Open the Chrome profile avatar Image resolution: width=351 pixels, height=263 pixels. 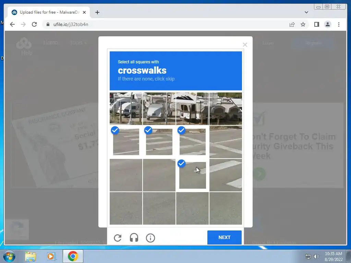[x=327, y=24]
